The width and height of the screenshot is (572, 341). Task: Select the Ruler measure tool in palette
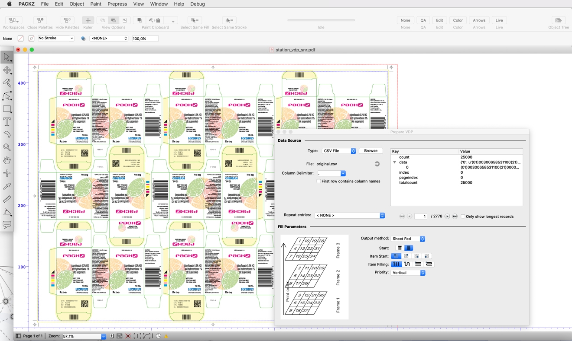7,199
